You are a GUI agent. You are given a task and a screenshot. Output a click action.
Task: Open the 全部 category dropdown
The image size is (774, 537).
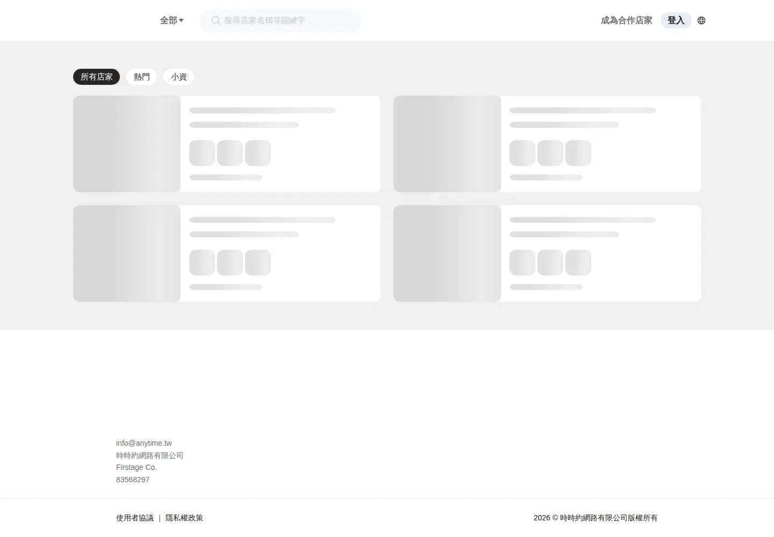coord(171,20)
